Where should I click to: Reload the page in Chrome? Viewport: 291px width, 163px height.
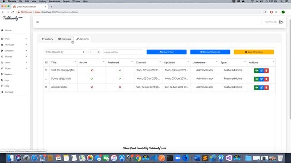(13, 12)
